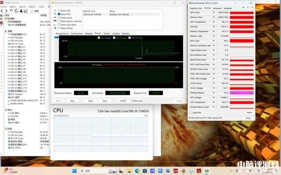Open the Graphics Card tab in GPU-Z

[x=196, y=8]
